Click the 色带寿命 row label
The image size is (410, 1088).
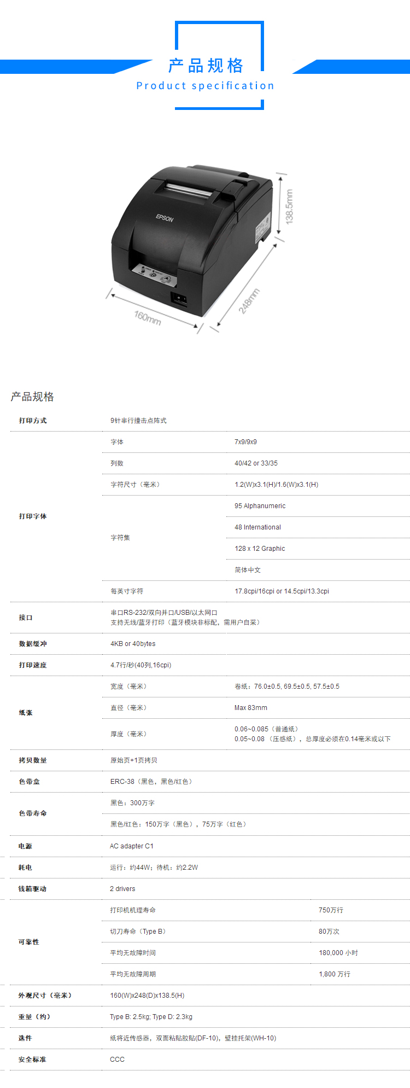point(33,813)
